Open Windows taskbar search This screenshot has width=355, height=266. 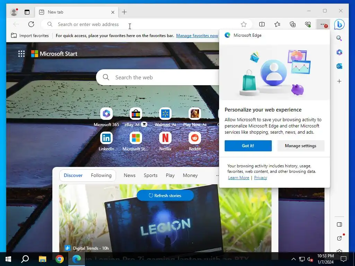pos(25,259)
